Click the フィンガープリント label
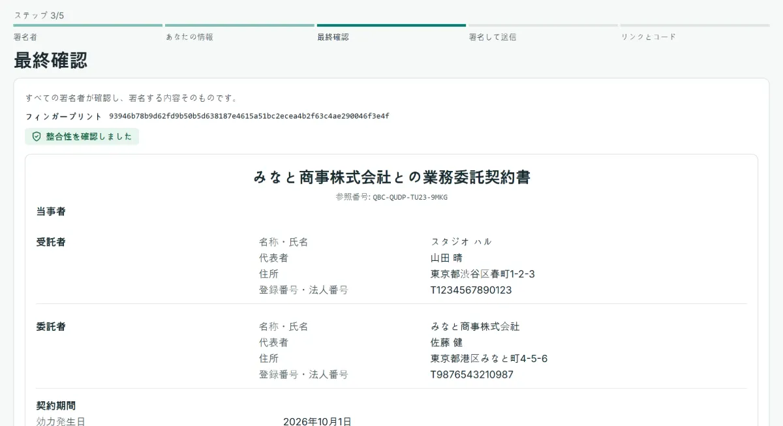This screenshot has width=783, height=426. pos(64,117)
